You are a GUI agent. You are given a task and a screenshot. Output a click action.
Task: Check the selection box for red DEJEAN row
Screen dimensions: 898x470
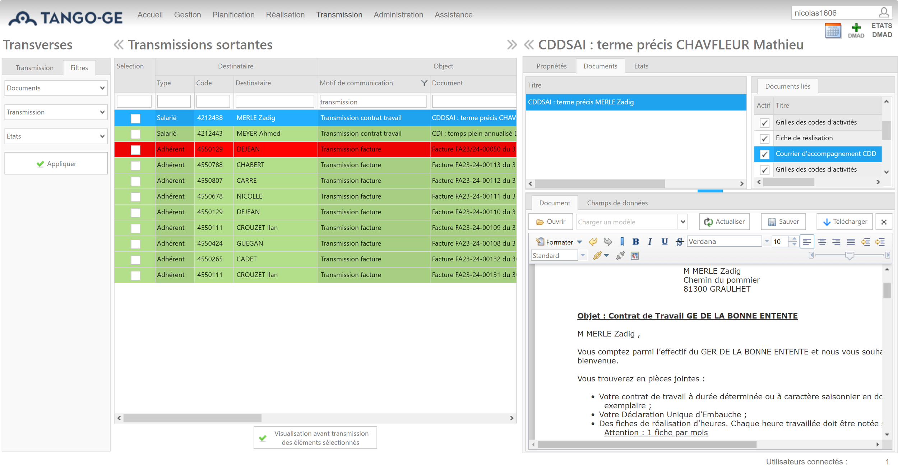(x=135, y=150)
